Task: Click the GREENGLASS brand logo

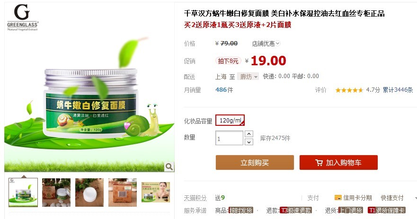Action: [23, 18]
